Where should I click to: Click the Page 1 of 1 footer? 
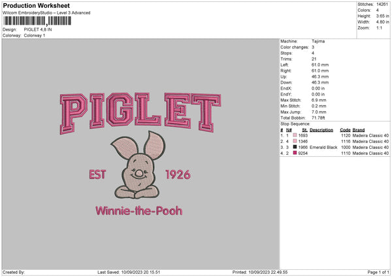click(x=378, y=272)
